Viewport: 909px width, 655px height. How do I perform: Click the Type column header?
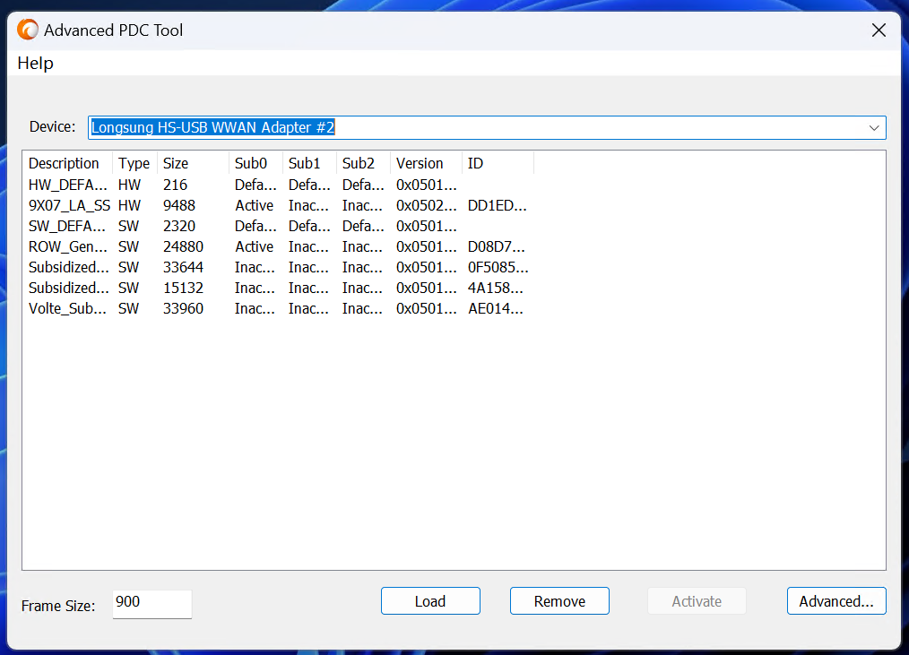[x=134, y=163]
